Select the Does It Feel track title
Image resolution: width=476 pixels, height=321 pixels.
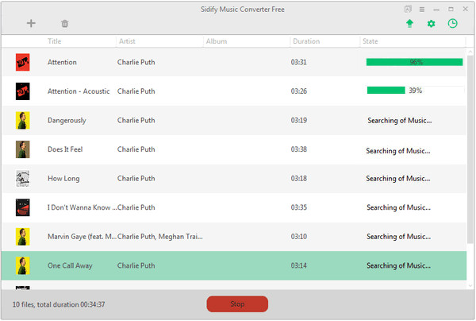tap(65, 149)
